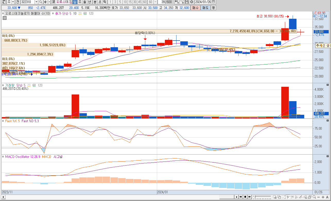331x201 pixels.
Task: Collapse the volume panel via its corner button
Action: tap(328, 85)
